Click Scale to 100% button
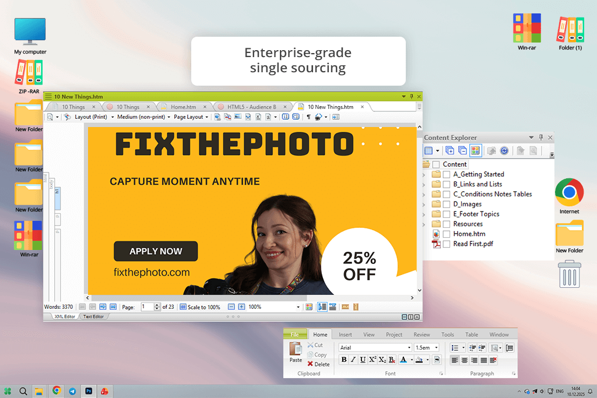This screenshot has width=597, height=398. tap(200, 307)
